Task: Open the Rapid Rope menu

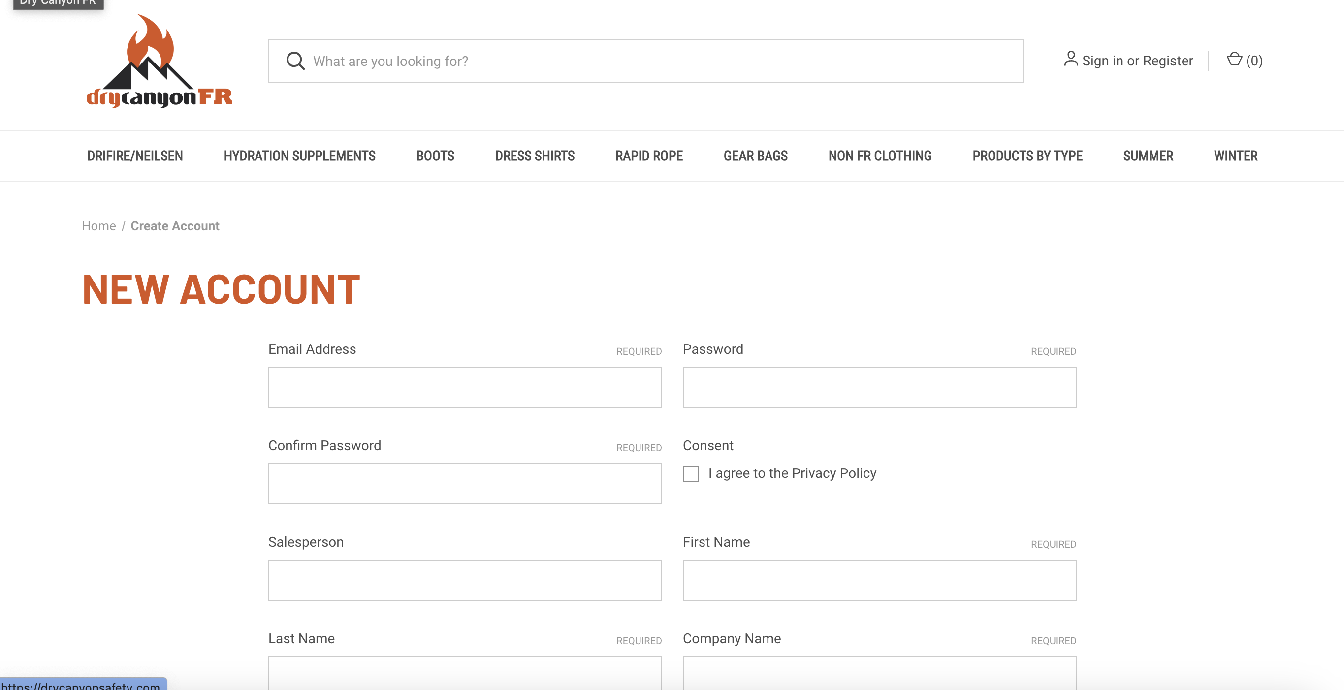Action: (x=649, y=156)
